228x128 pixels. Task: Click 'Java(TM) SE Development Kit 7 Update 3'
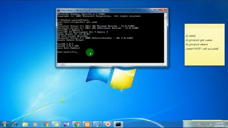click(82, 32)
